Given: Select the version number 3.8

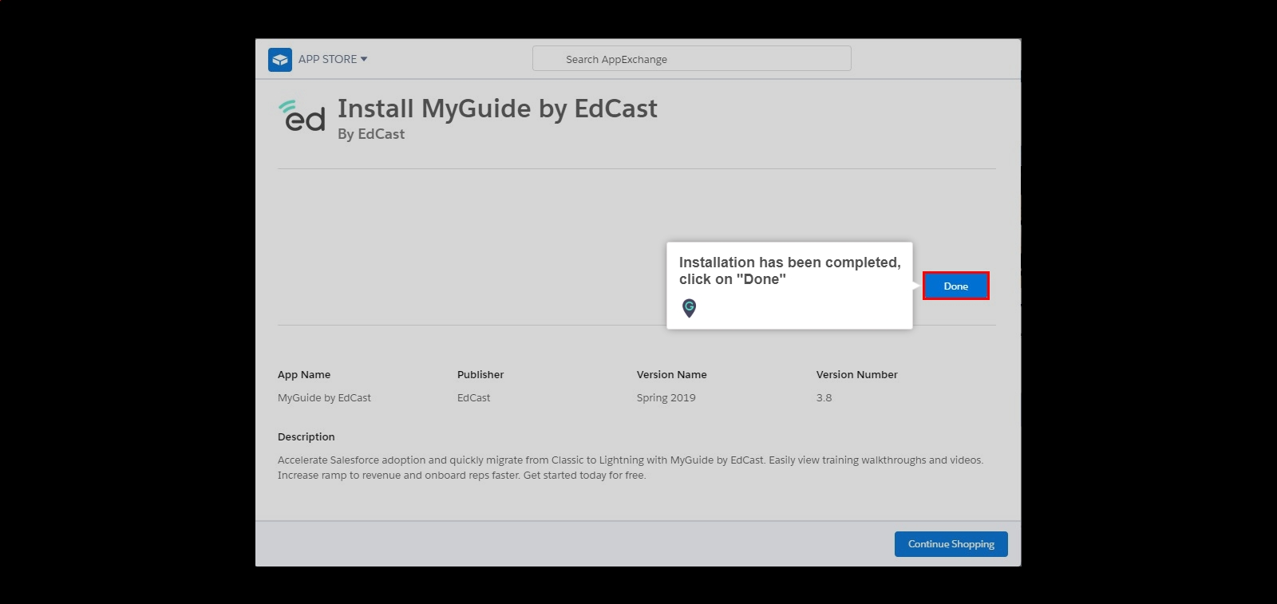Looking at the screenshot, I should [824, 397].
